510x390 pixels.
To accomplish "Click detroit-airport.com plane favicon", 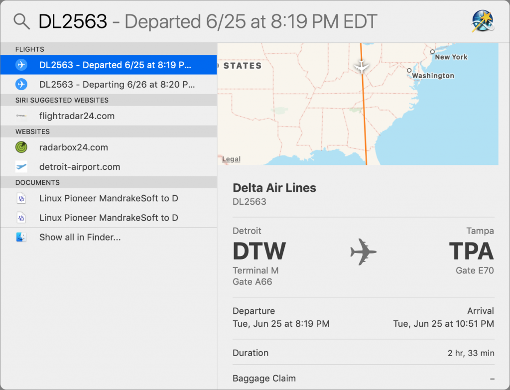I will 21,166.
